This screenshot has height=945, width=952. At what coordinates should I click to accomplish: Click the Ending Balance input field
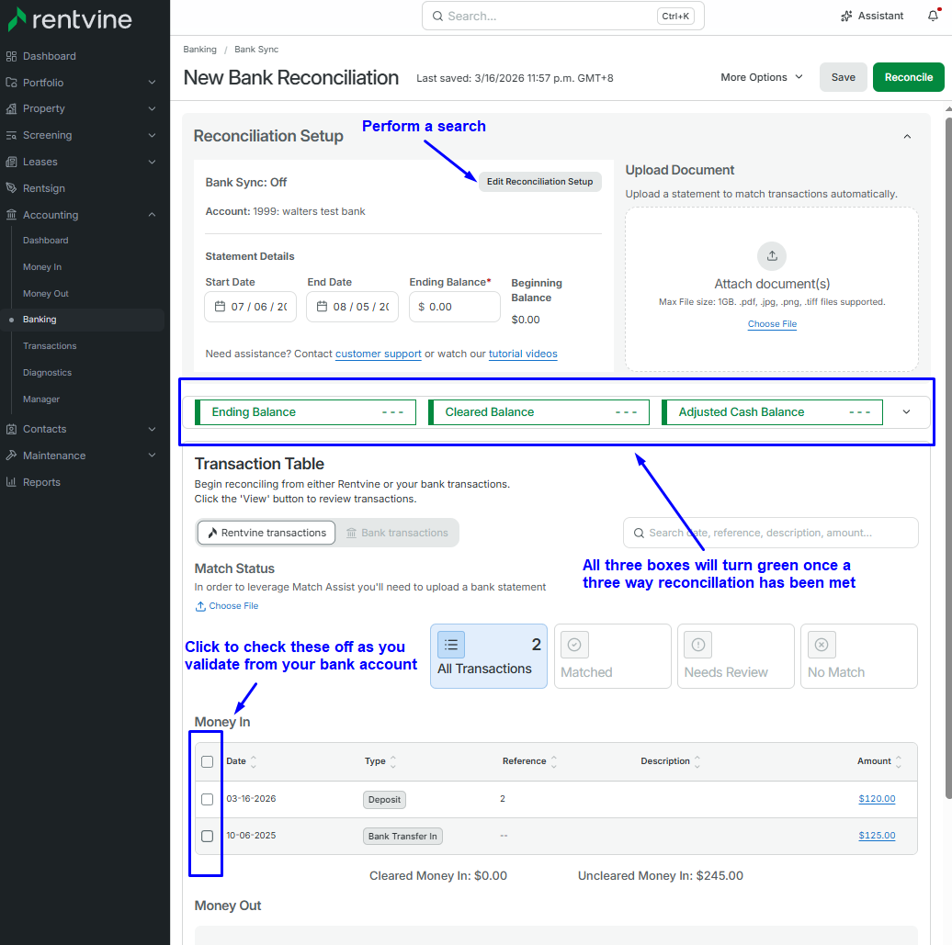click(455, 307)
